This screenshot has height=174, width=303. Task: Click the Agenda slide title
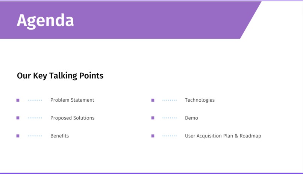click(45, 21)
